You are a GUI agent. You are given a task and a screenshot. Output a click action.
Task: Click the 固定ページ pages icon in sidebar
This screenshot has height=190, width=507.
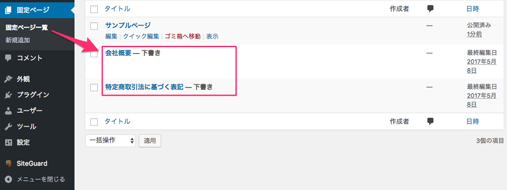click(9, 10)
